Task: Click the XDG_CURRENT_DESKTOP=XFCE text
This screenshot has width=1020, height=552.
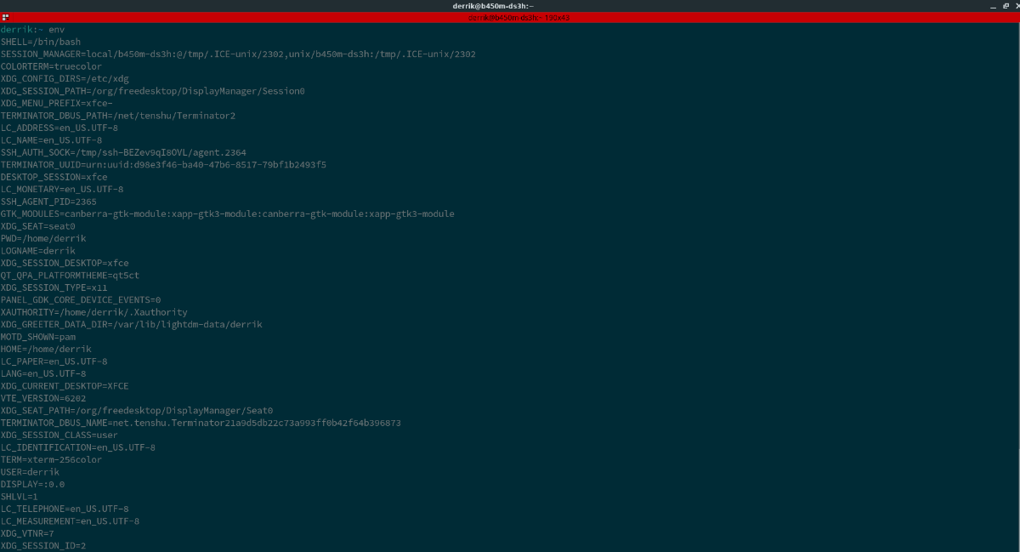Action: (64, 385)
